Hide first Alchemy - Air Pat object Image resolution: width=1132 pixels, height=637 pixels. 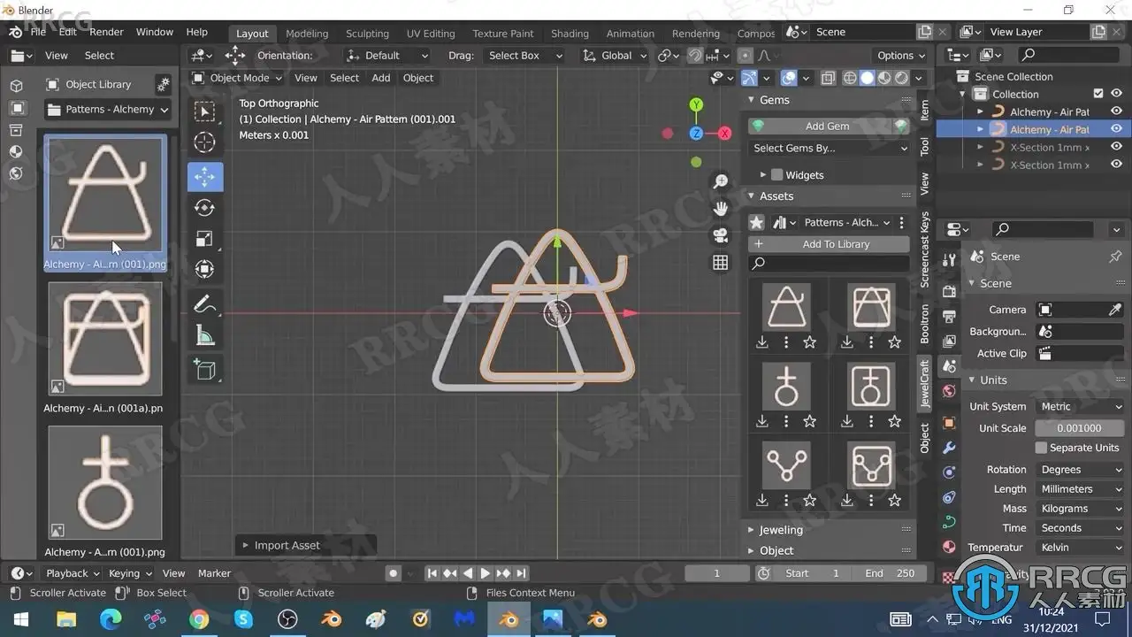coord(1116,111)
